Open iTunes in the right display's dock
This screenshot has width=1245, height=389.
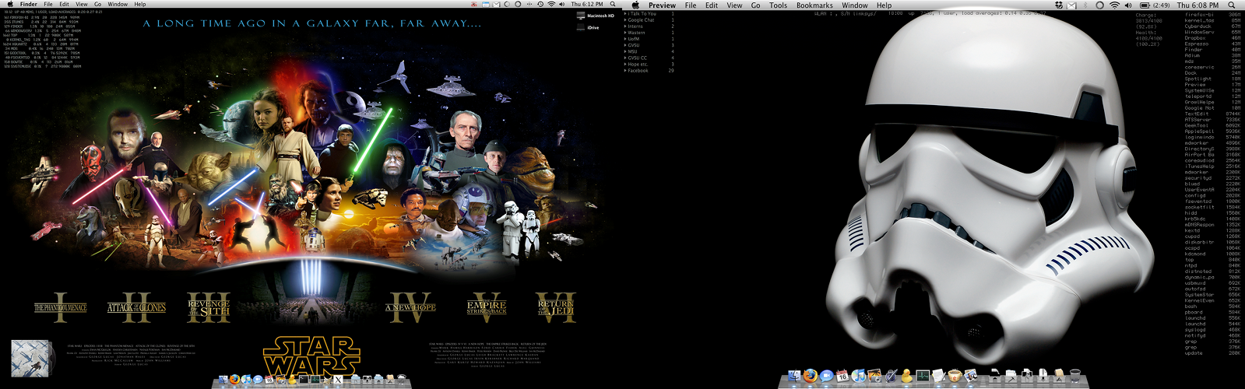click(858, 376)
